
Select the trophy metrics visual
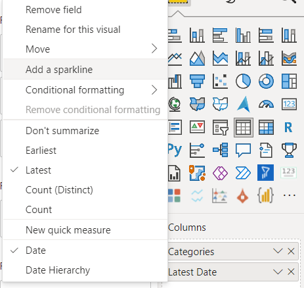point(289,151)
